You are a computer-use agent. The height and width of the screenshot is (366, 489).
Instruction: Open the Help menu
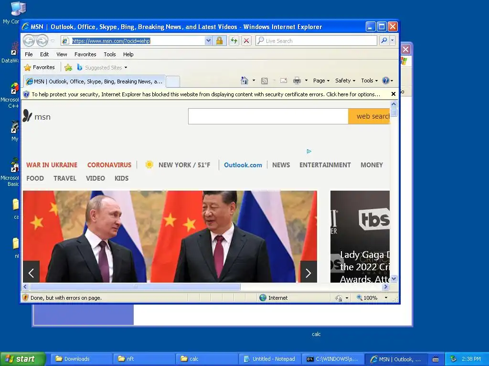[128, 54]
